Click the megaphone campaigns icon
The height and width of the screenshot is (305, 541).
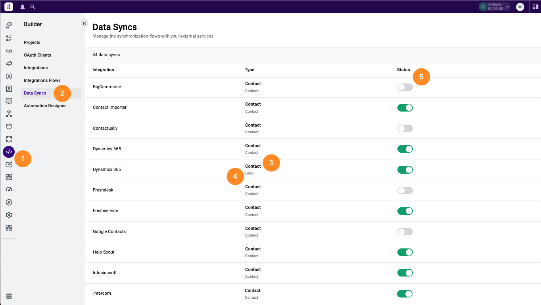pos(8,63)
